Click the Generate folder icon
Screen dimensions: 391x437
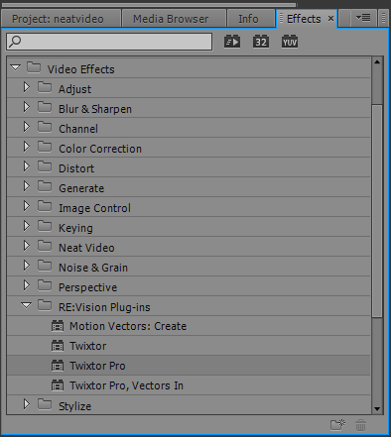(x=45, y=186)
